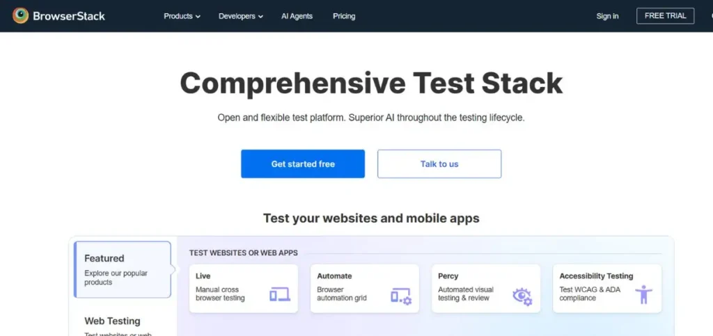
Task: Click the Sign in link
Action: coord(607,16)
